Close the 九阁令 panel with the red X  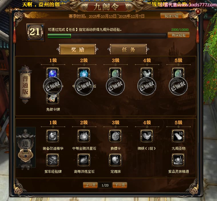pyautogui.click(x=198, y=11)
